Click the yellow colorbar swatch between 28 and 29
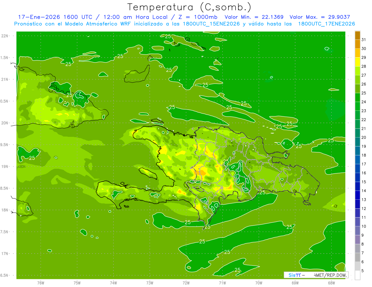This screenshot has width=372, height=287. tap(357, 62)
